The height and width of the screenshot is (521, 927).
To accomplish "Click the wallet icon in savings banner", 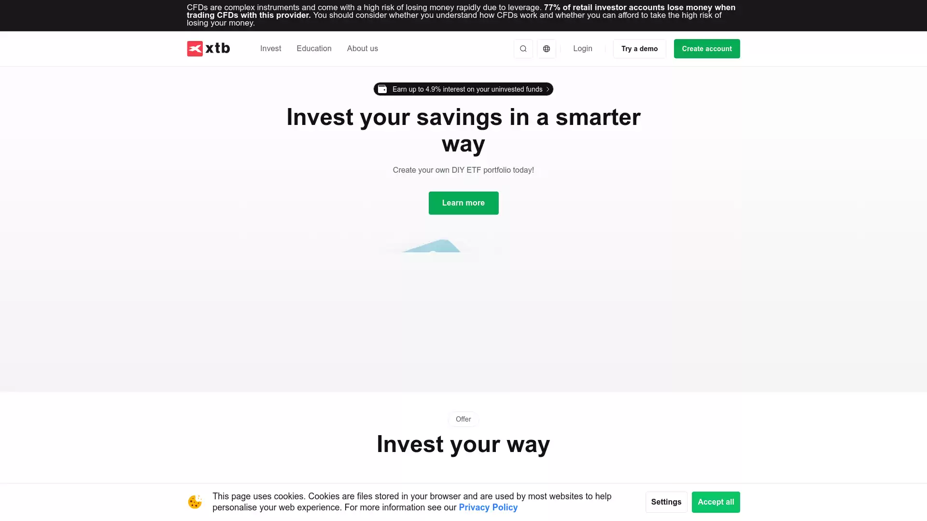I will (x=383, y=89).
